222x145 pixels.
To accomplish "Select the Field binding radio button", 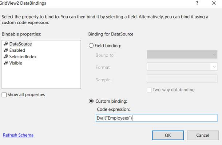I will click(91, 46).
